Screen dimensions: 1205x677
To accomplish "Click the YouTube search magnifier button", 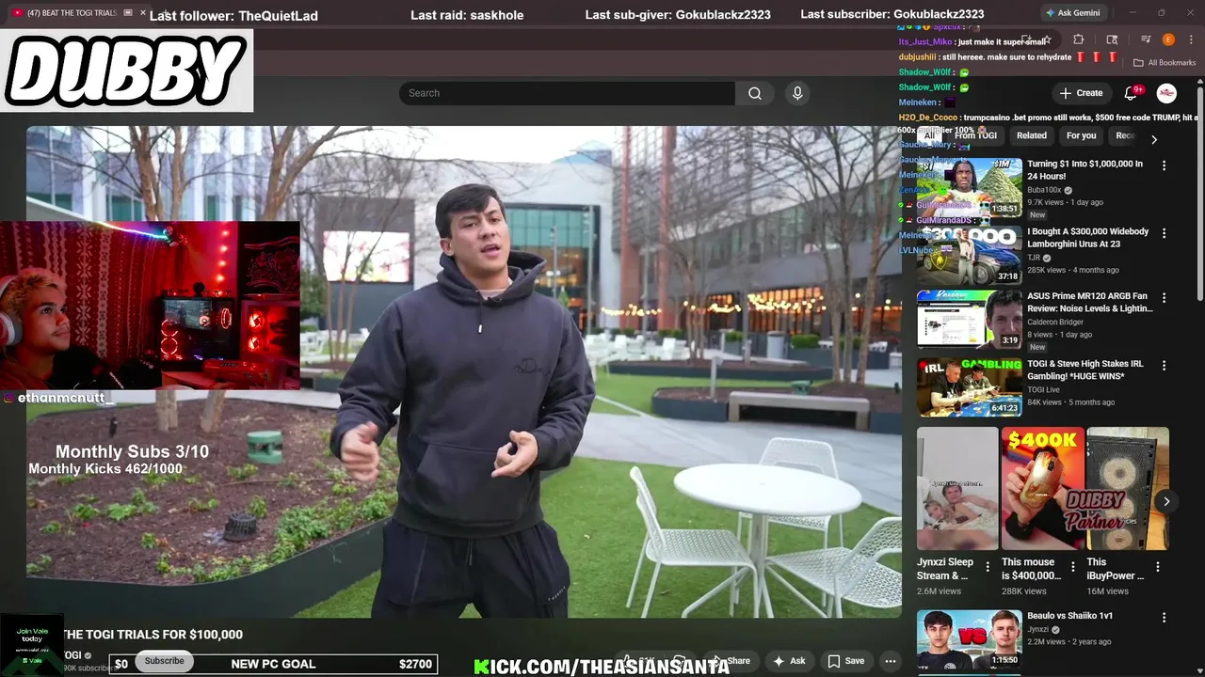I will coord(755,93).
